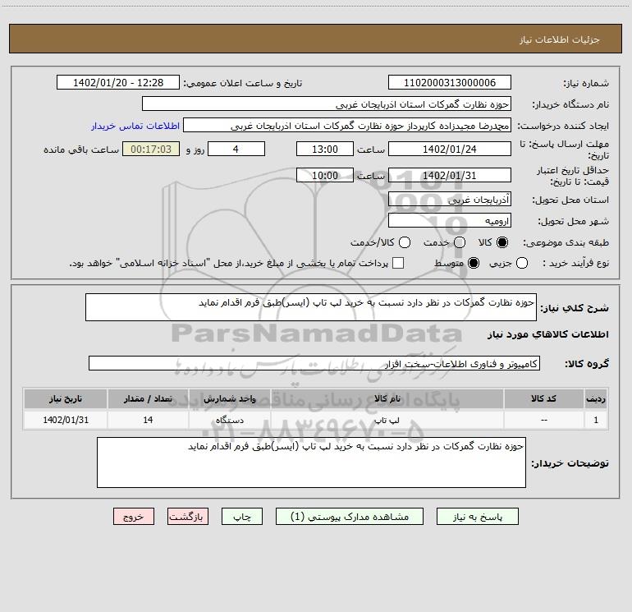Select the متوسط purchase type radio
Screen dimensions: 632x612
474,263
